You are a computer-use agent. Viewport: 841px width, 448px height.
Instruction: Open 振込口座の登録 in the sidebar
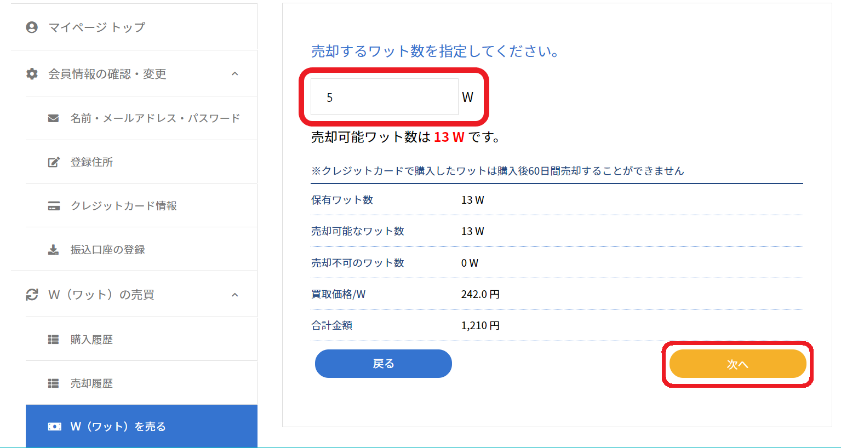point(107,250)
